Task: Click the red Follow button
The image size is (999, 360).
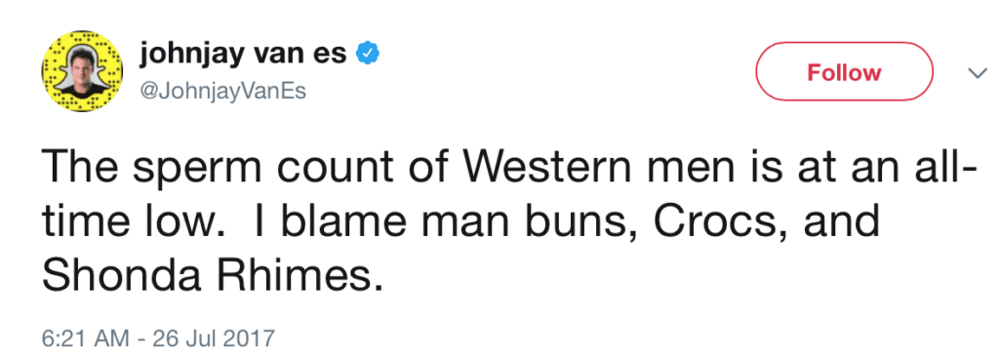Action: point(844,71)
